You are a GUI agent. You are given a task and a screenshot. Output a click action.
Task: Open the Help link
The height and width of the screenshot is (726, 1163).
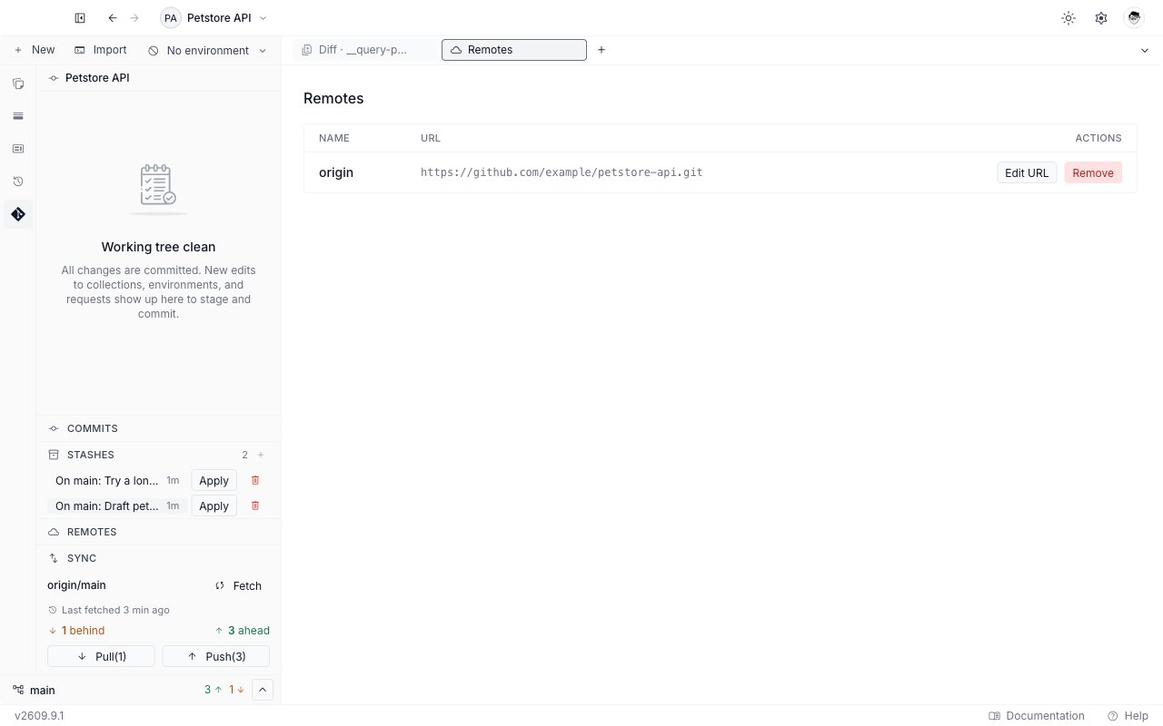point(1128,715)
